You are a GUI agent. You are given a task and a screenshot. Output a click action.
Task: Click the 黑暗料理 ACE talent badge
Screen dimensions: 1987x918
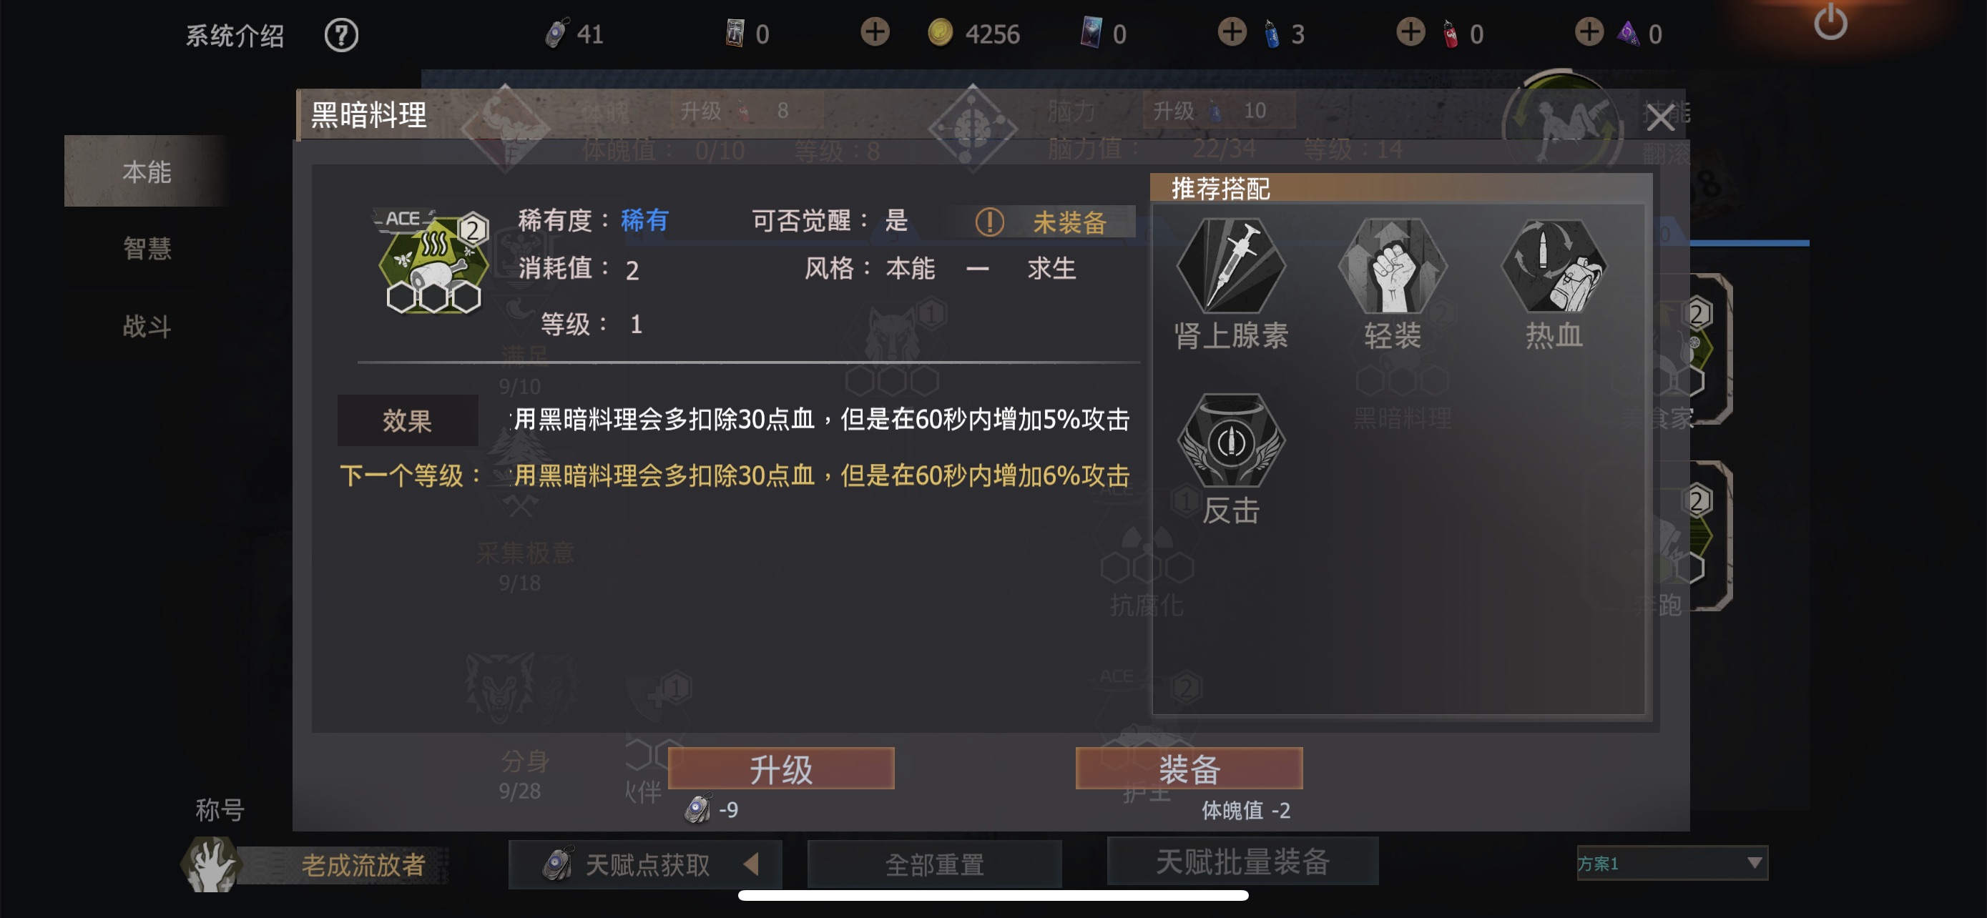coord(433,262)
